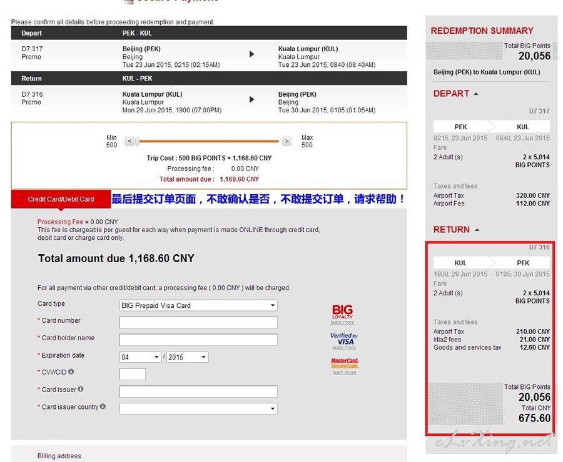Click the Verified by Visa logo

tap(343, 338)
